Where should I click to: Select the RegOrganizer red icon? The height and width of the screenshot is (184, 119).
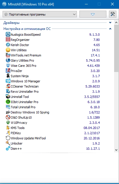pyautogui.click(x=8, y=39)
